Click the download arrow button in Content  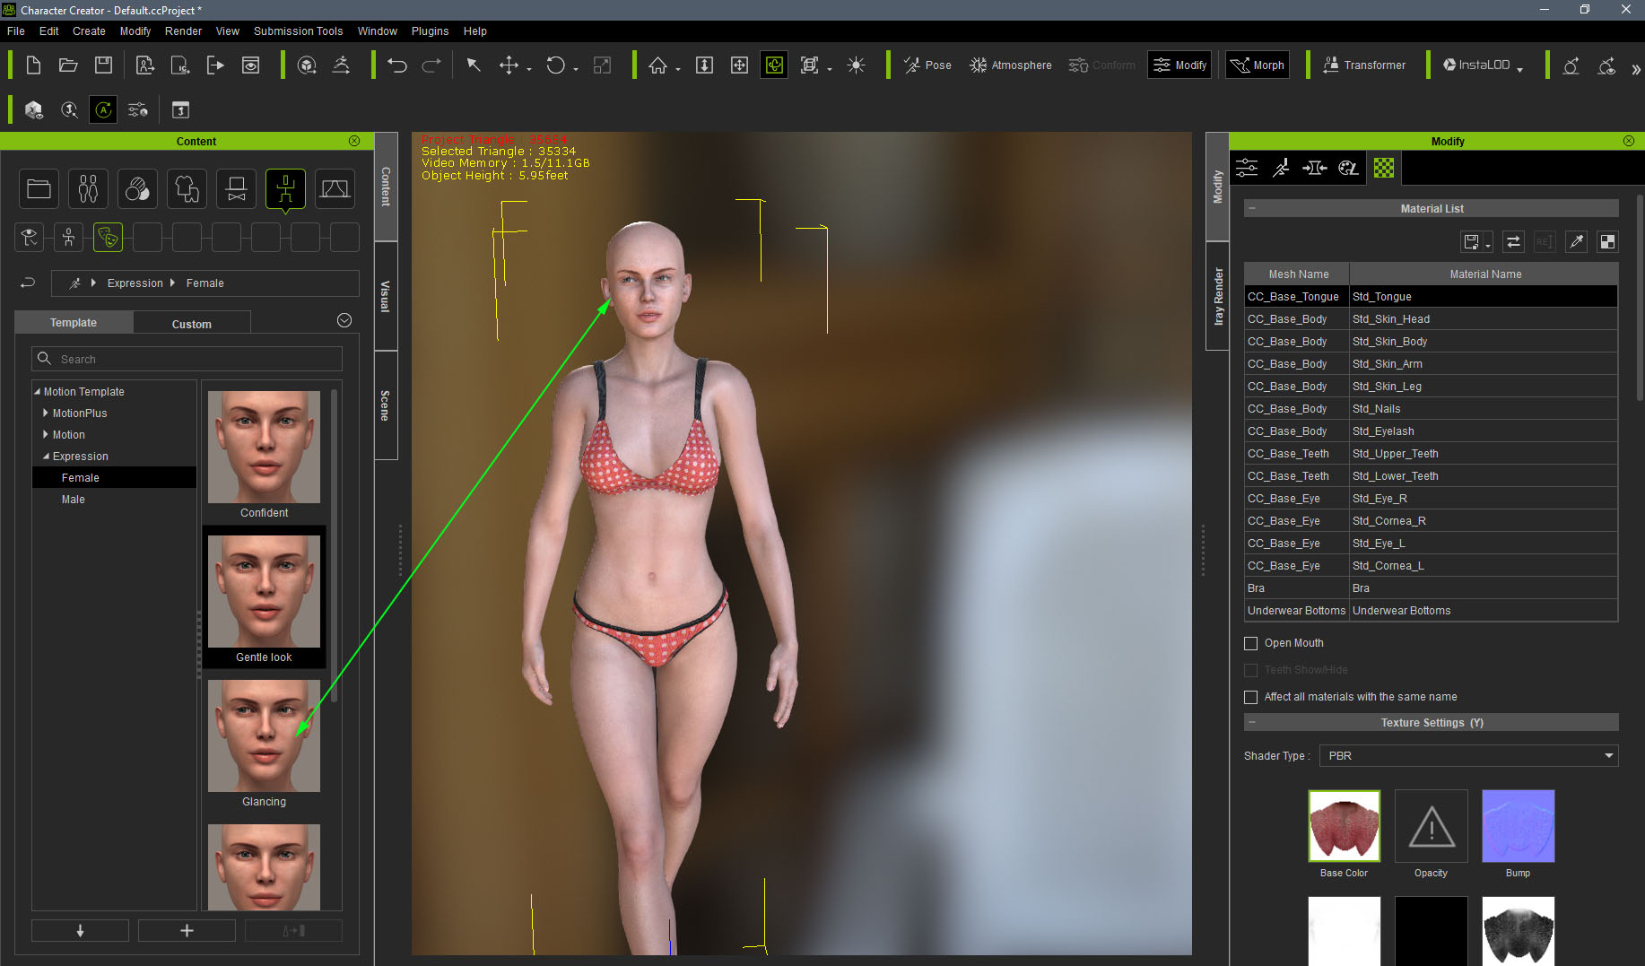click(x=80, y=931)
